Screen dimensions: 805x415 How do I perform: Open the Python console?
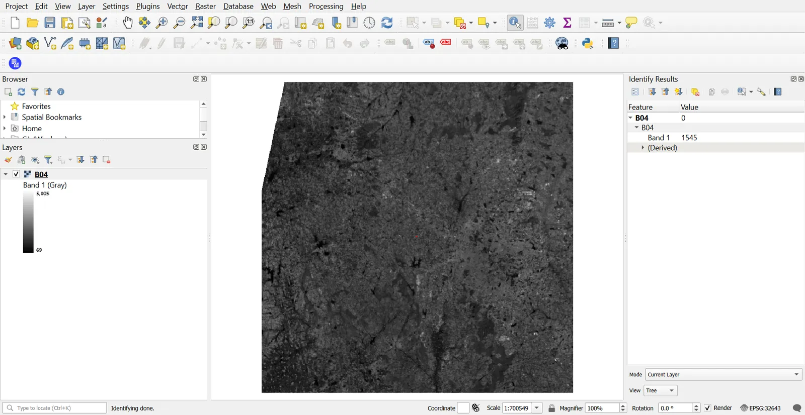coord(588,43)
